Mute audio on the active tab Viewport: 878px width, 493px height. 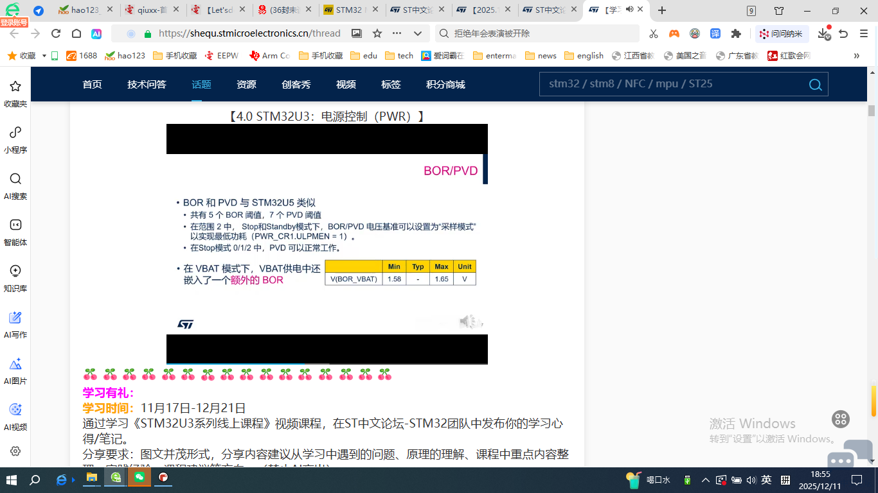tap(629, 10)
